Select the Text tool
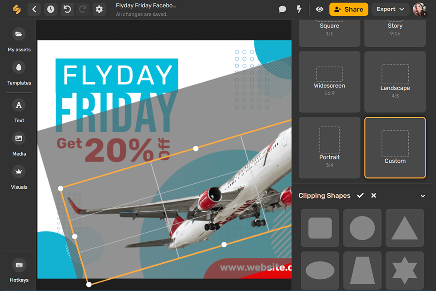436x291 pixels. (19, 105)
